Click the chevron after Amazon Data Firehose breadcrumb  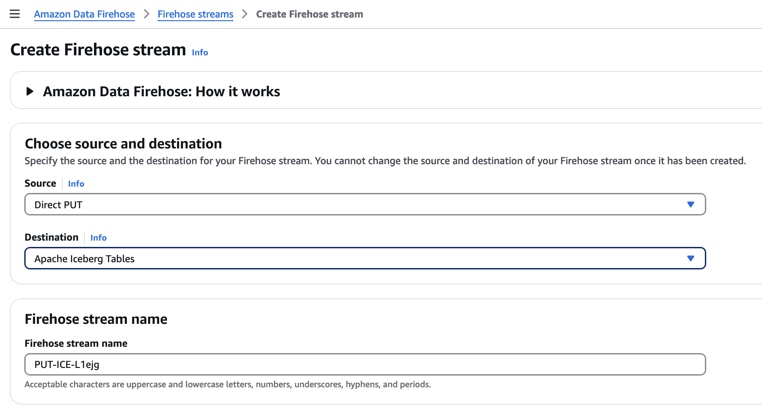(146, 14)
